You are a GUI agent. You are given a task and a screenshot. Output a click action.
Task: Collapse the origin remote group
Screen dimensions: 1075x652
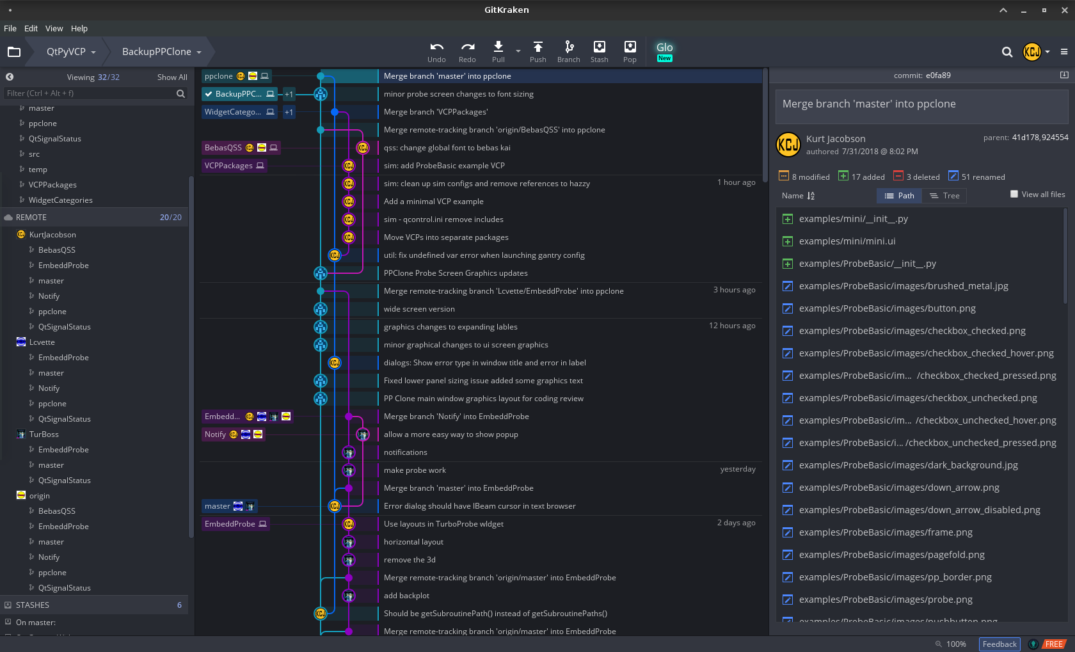39,496
